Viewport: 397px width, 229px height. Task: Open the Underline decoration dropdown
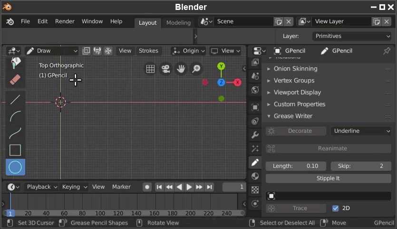(x=361, y=131)
